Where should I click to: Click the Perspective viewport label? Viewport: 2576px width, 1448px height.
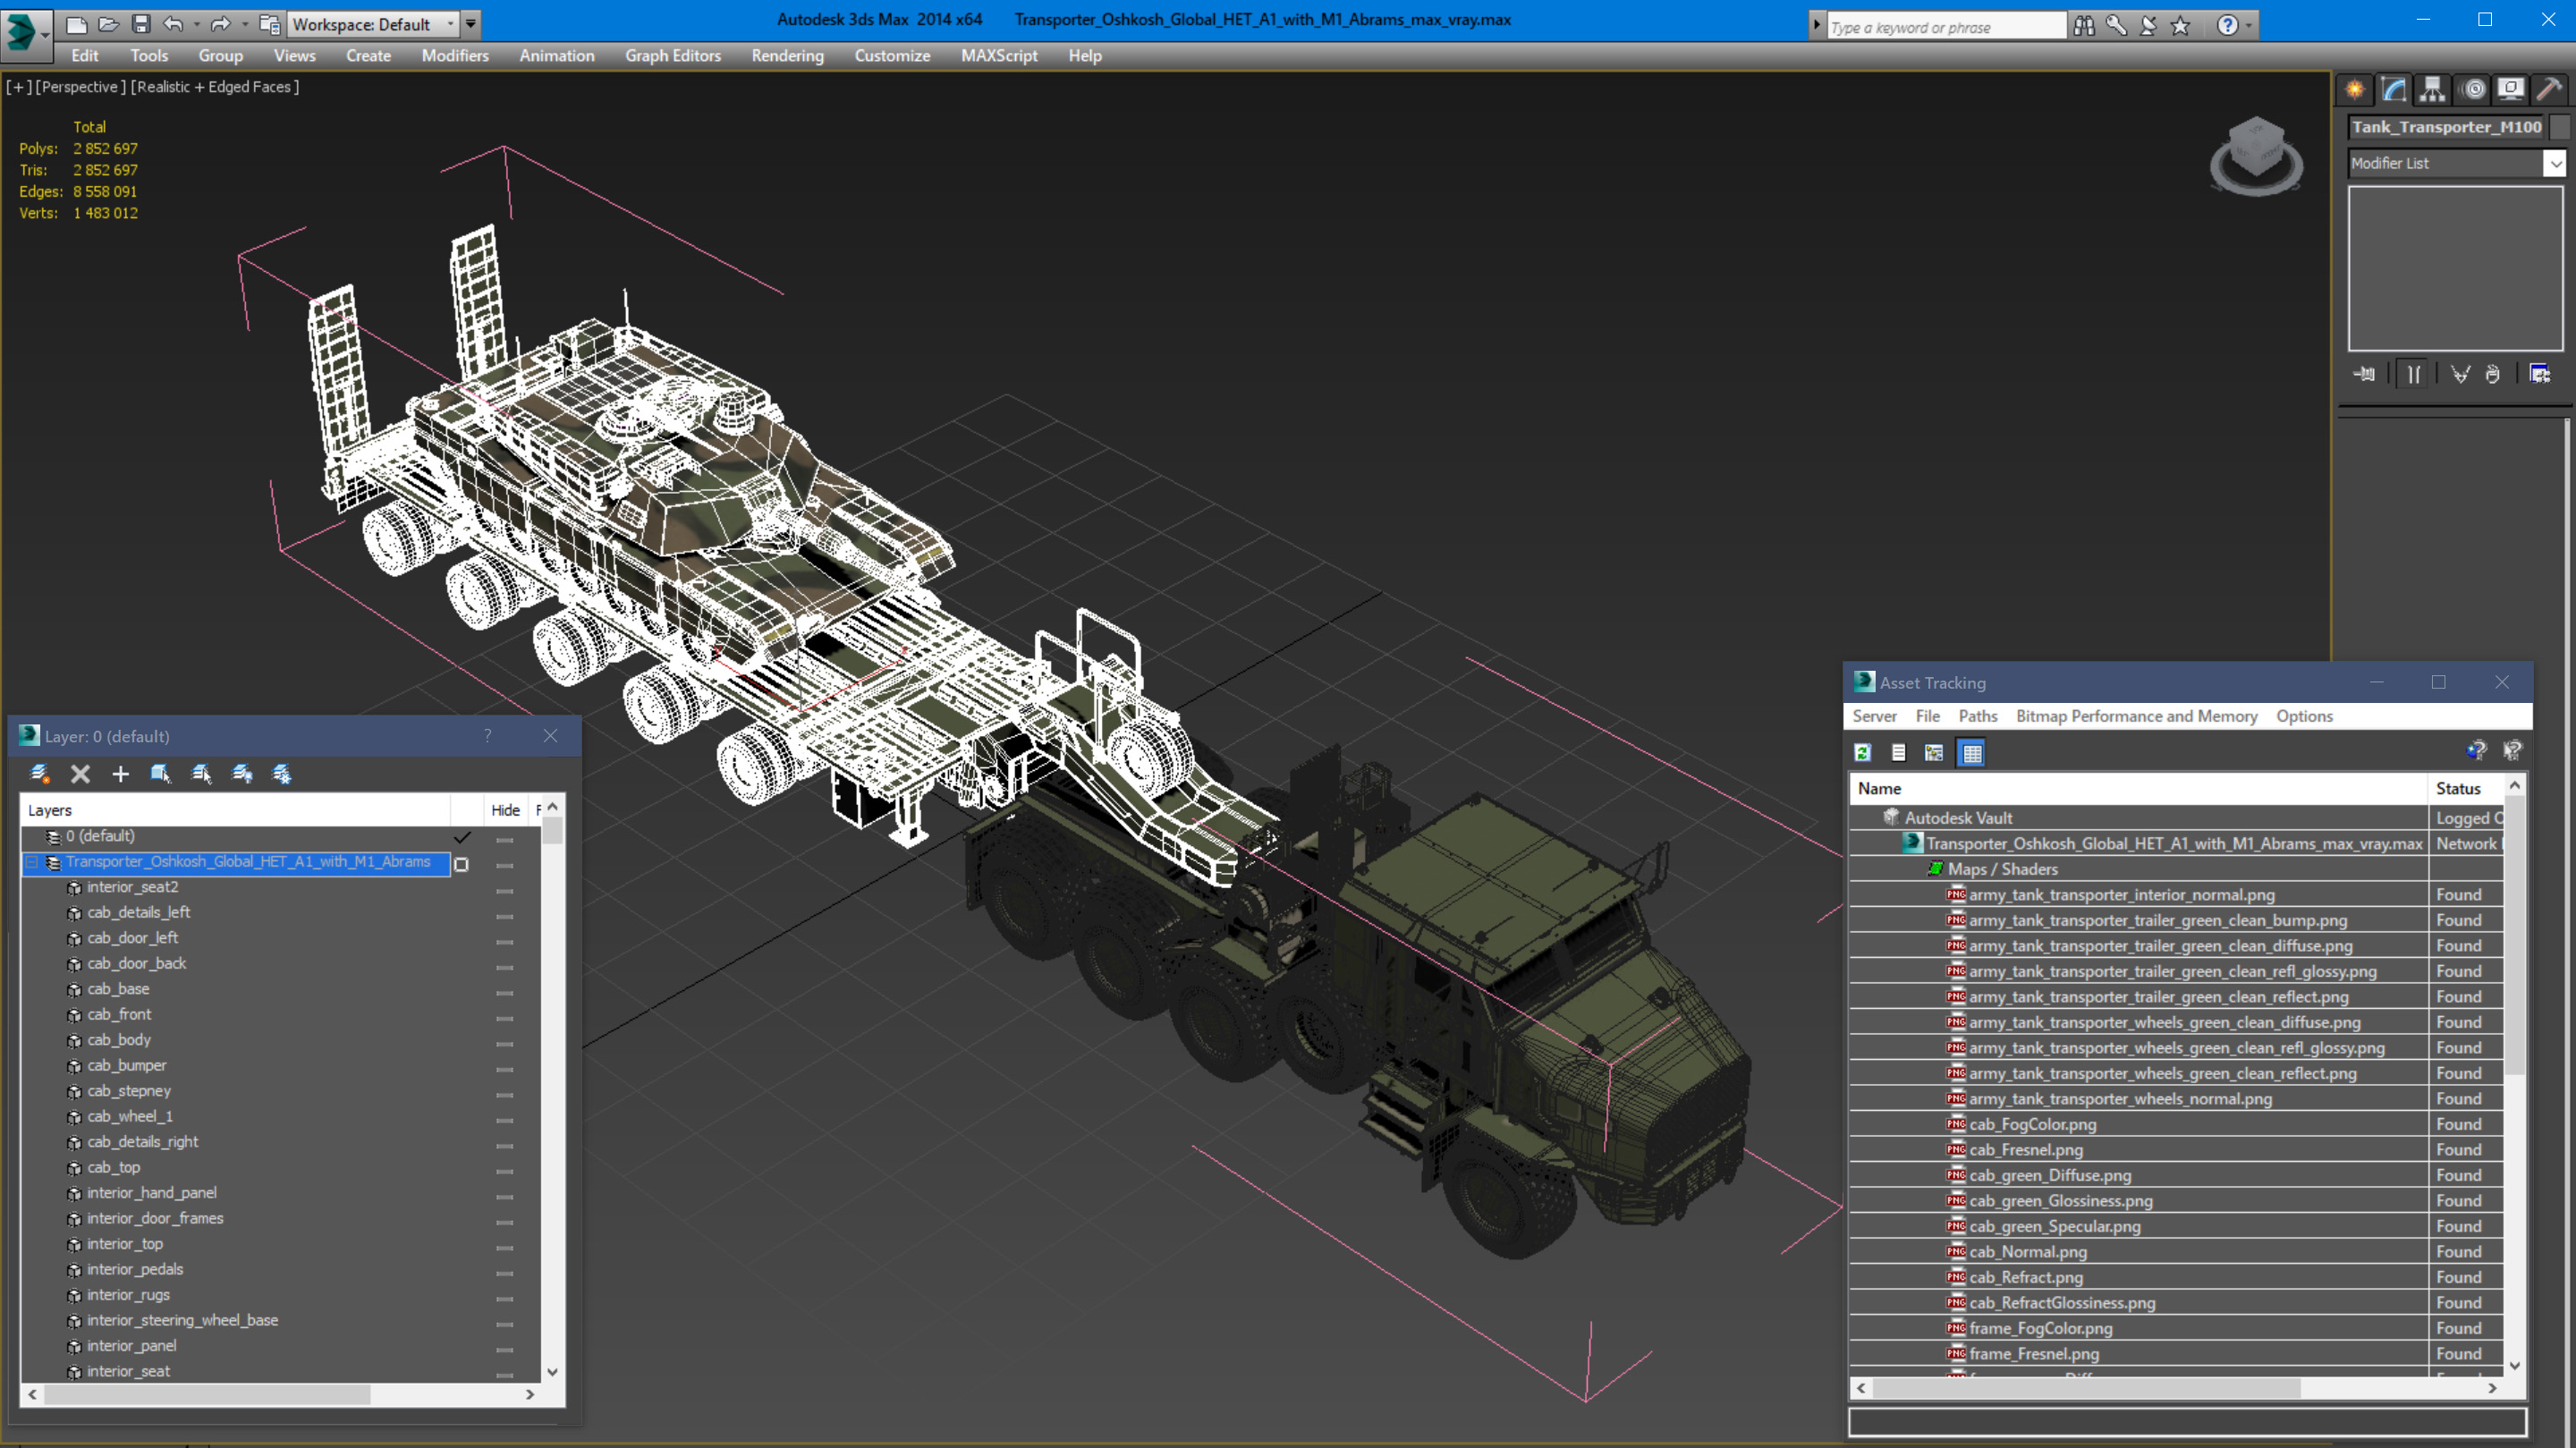pos(80,87)
